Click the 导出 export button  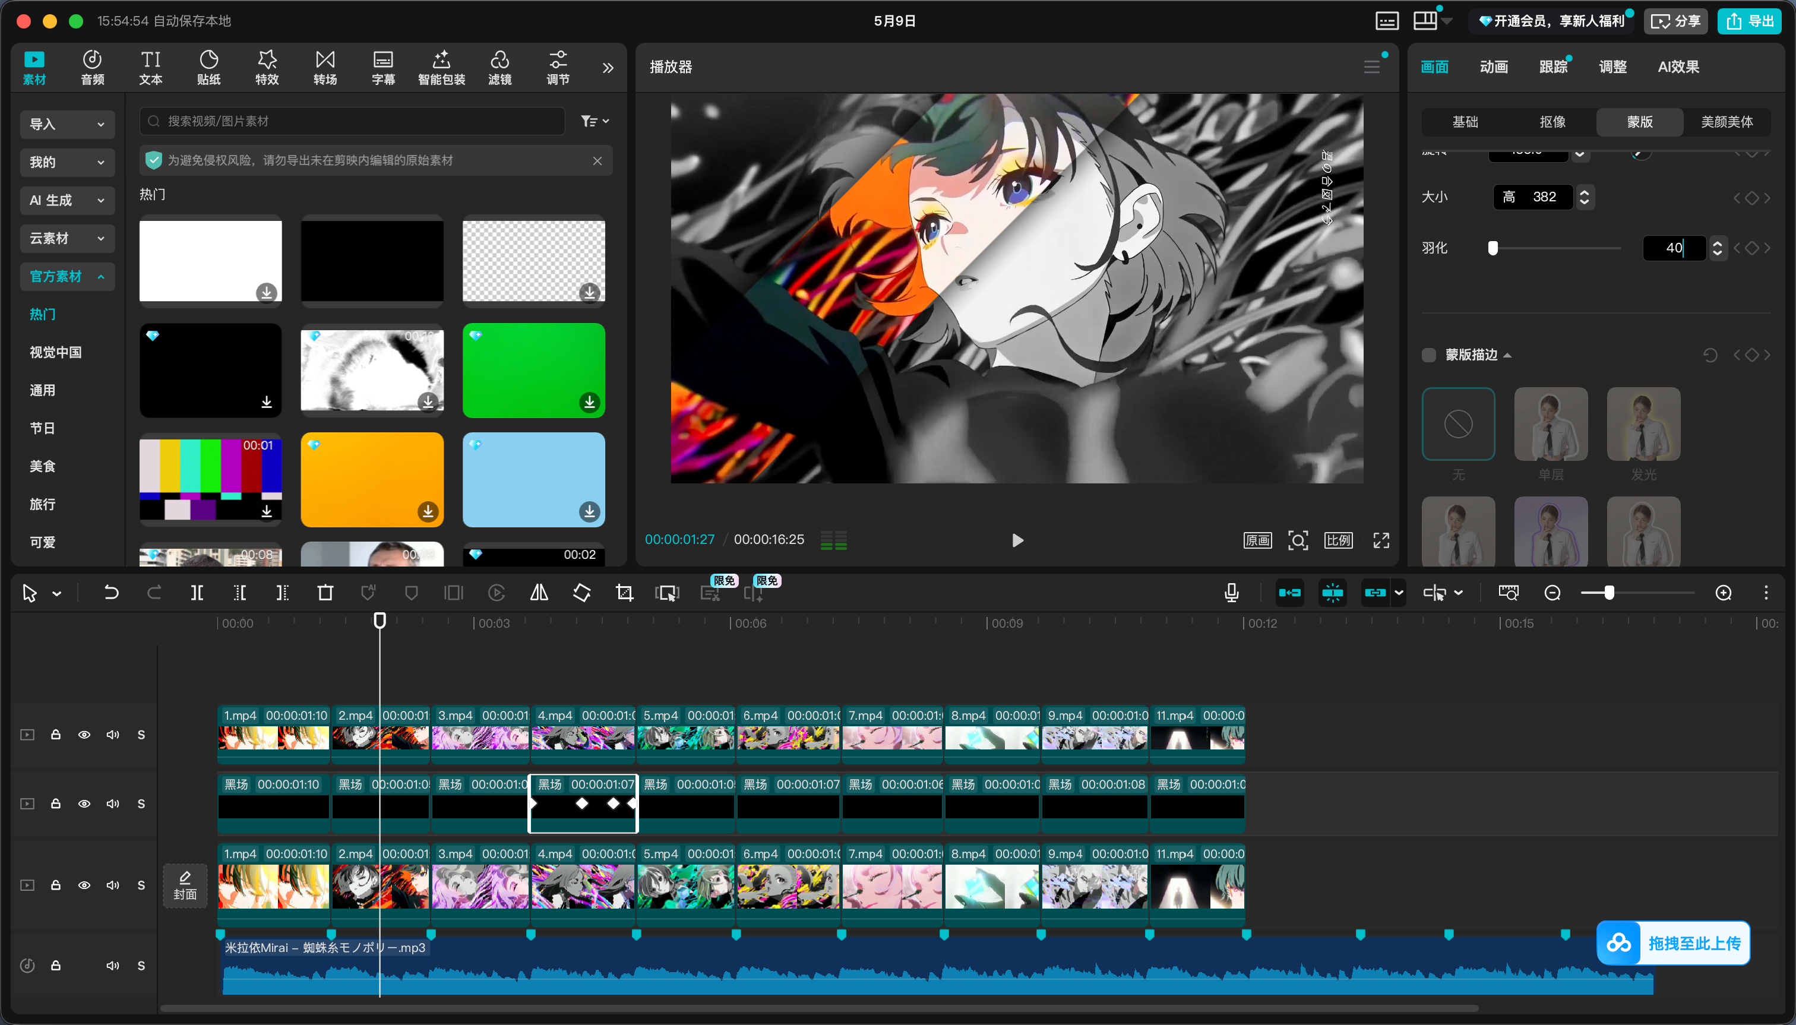1750,21
